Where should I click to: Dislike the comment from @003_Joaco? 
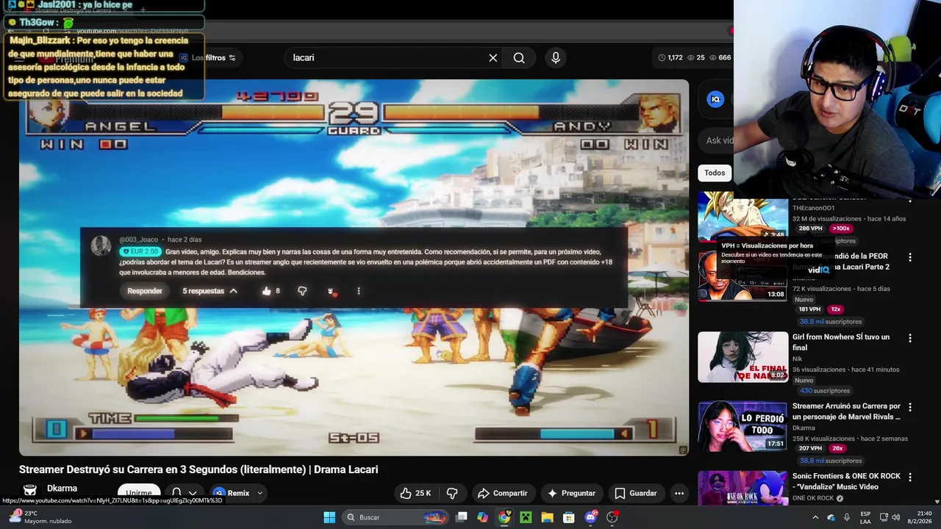[x=302, y=291]
